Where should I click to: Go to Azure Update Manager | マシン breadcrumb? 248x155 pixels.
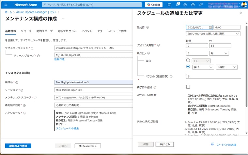point(36,12)
